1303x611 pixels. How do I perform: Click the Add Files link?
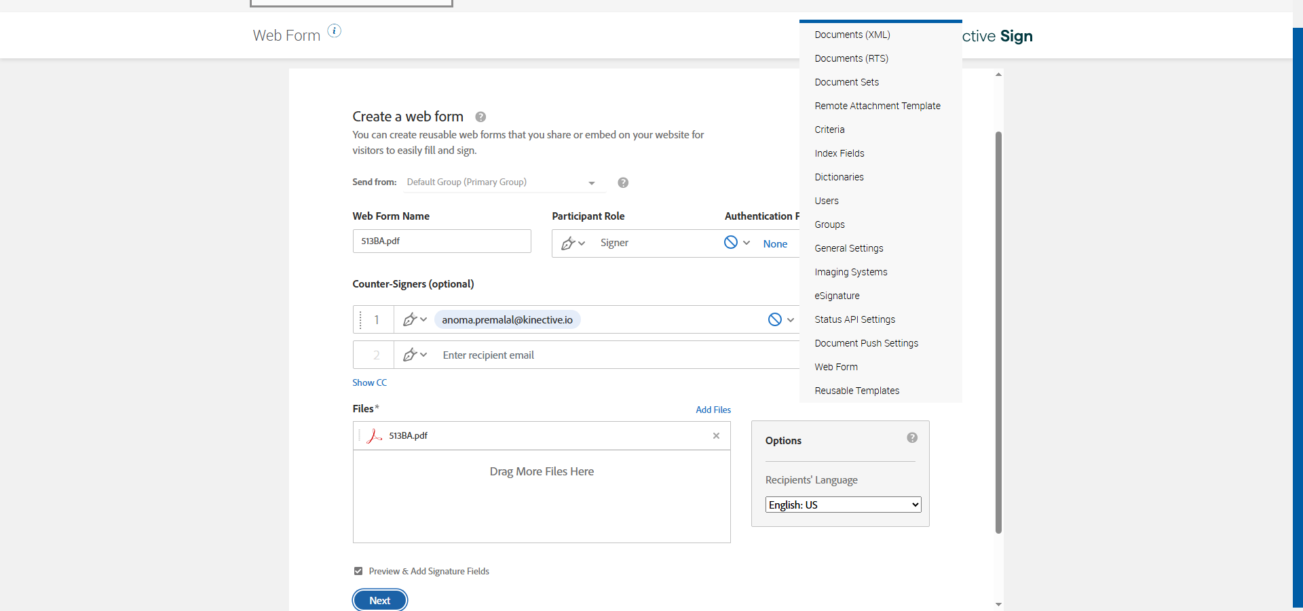[x=713, y=410]
